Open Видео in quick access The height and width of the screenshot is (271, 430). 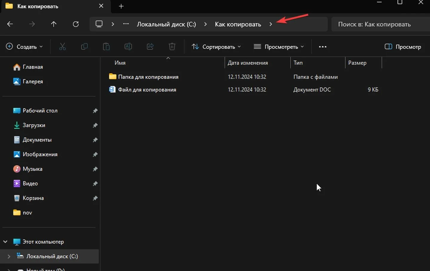click(30, 184)
